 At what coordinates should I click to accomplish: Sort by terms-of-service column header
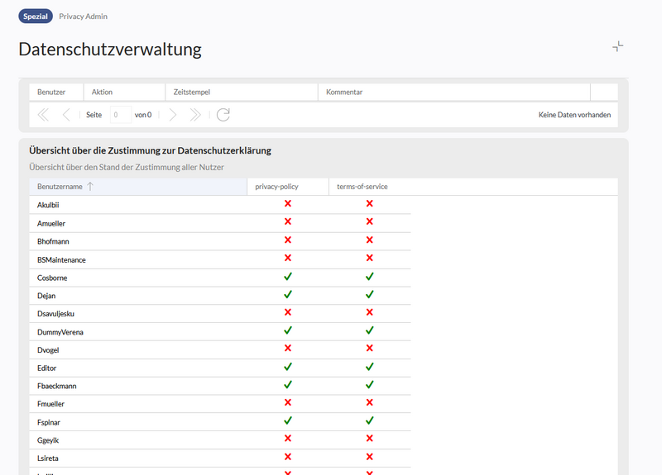click(x=362, y=187)
